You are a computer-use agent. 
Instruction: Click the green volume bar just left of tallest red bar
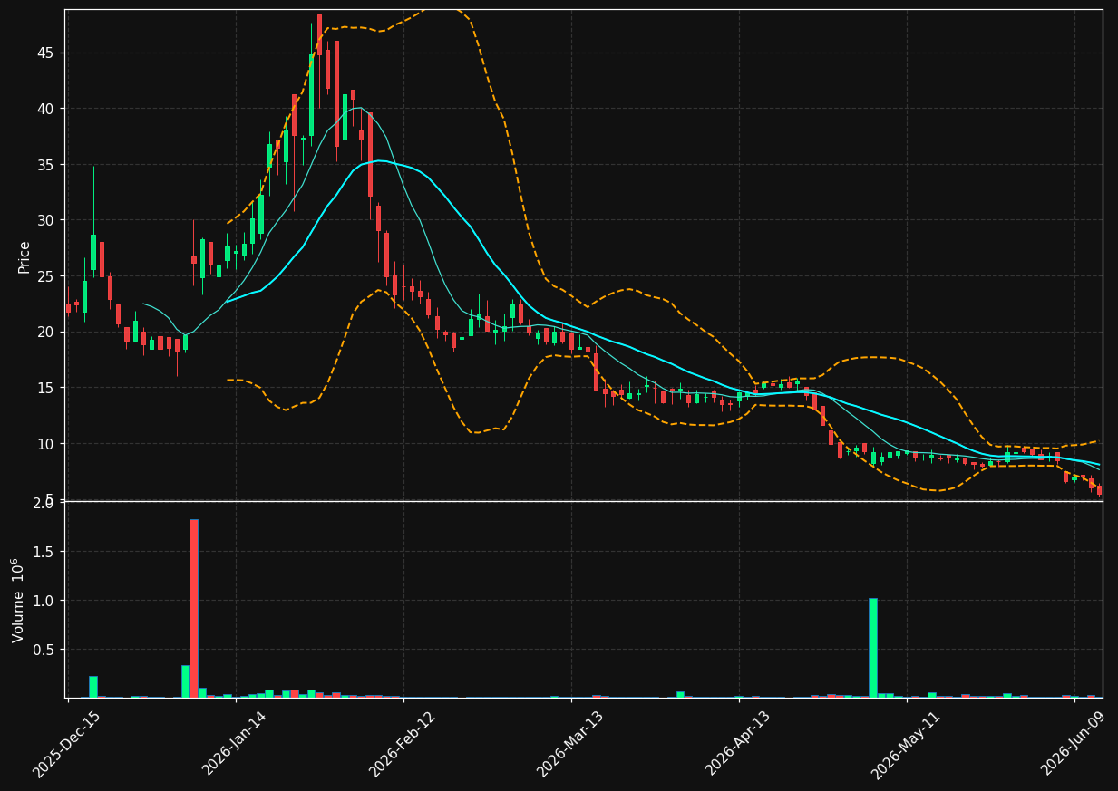(x=185, y=681)
